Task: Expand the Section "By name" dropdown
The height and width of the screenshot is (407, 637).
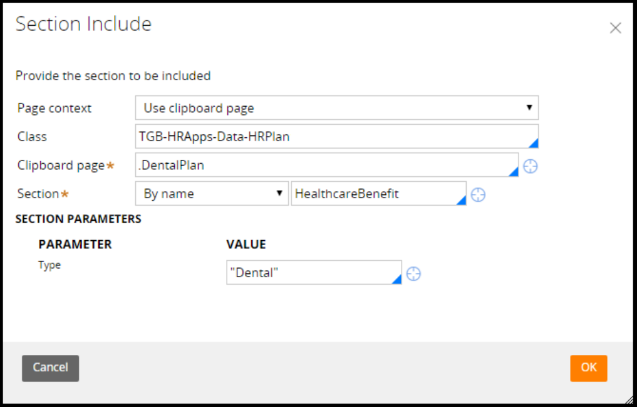Action: (x=211, y=194)
